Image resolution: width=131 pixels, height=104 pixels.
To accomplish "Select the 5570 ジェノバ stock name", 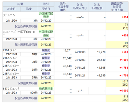I will 11,89.
